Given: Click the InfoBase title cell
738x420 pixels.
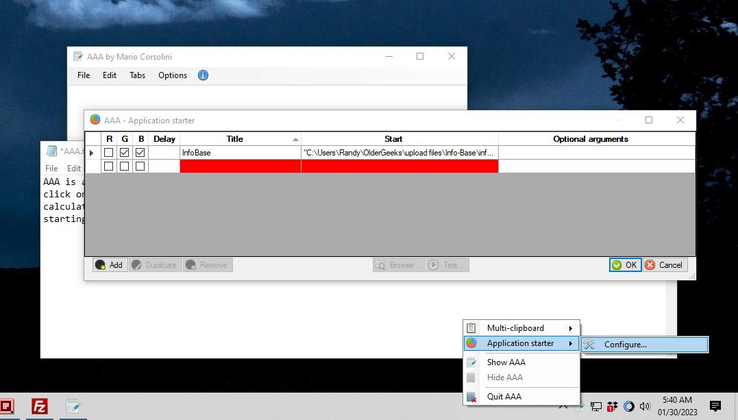Looking at the screenshot, I should (x=241, y=153).
